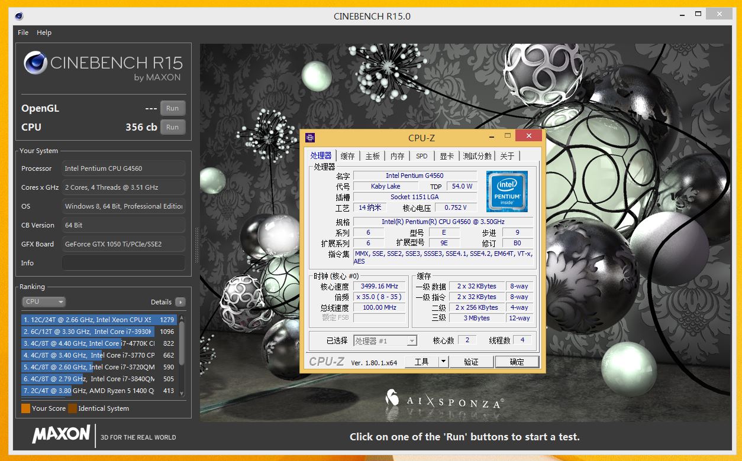Click the Info input field under Your System

coord(123,262)
